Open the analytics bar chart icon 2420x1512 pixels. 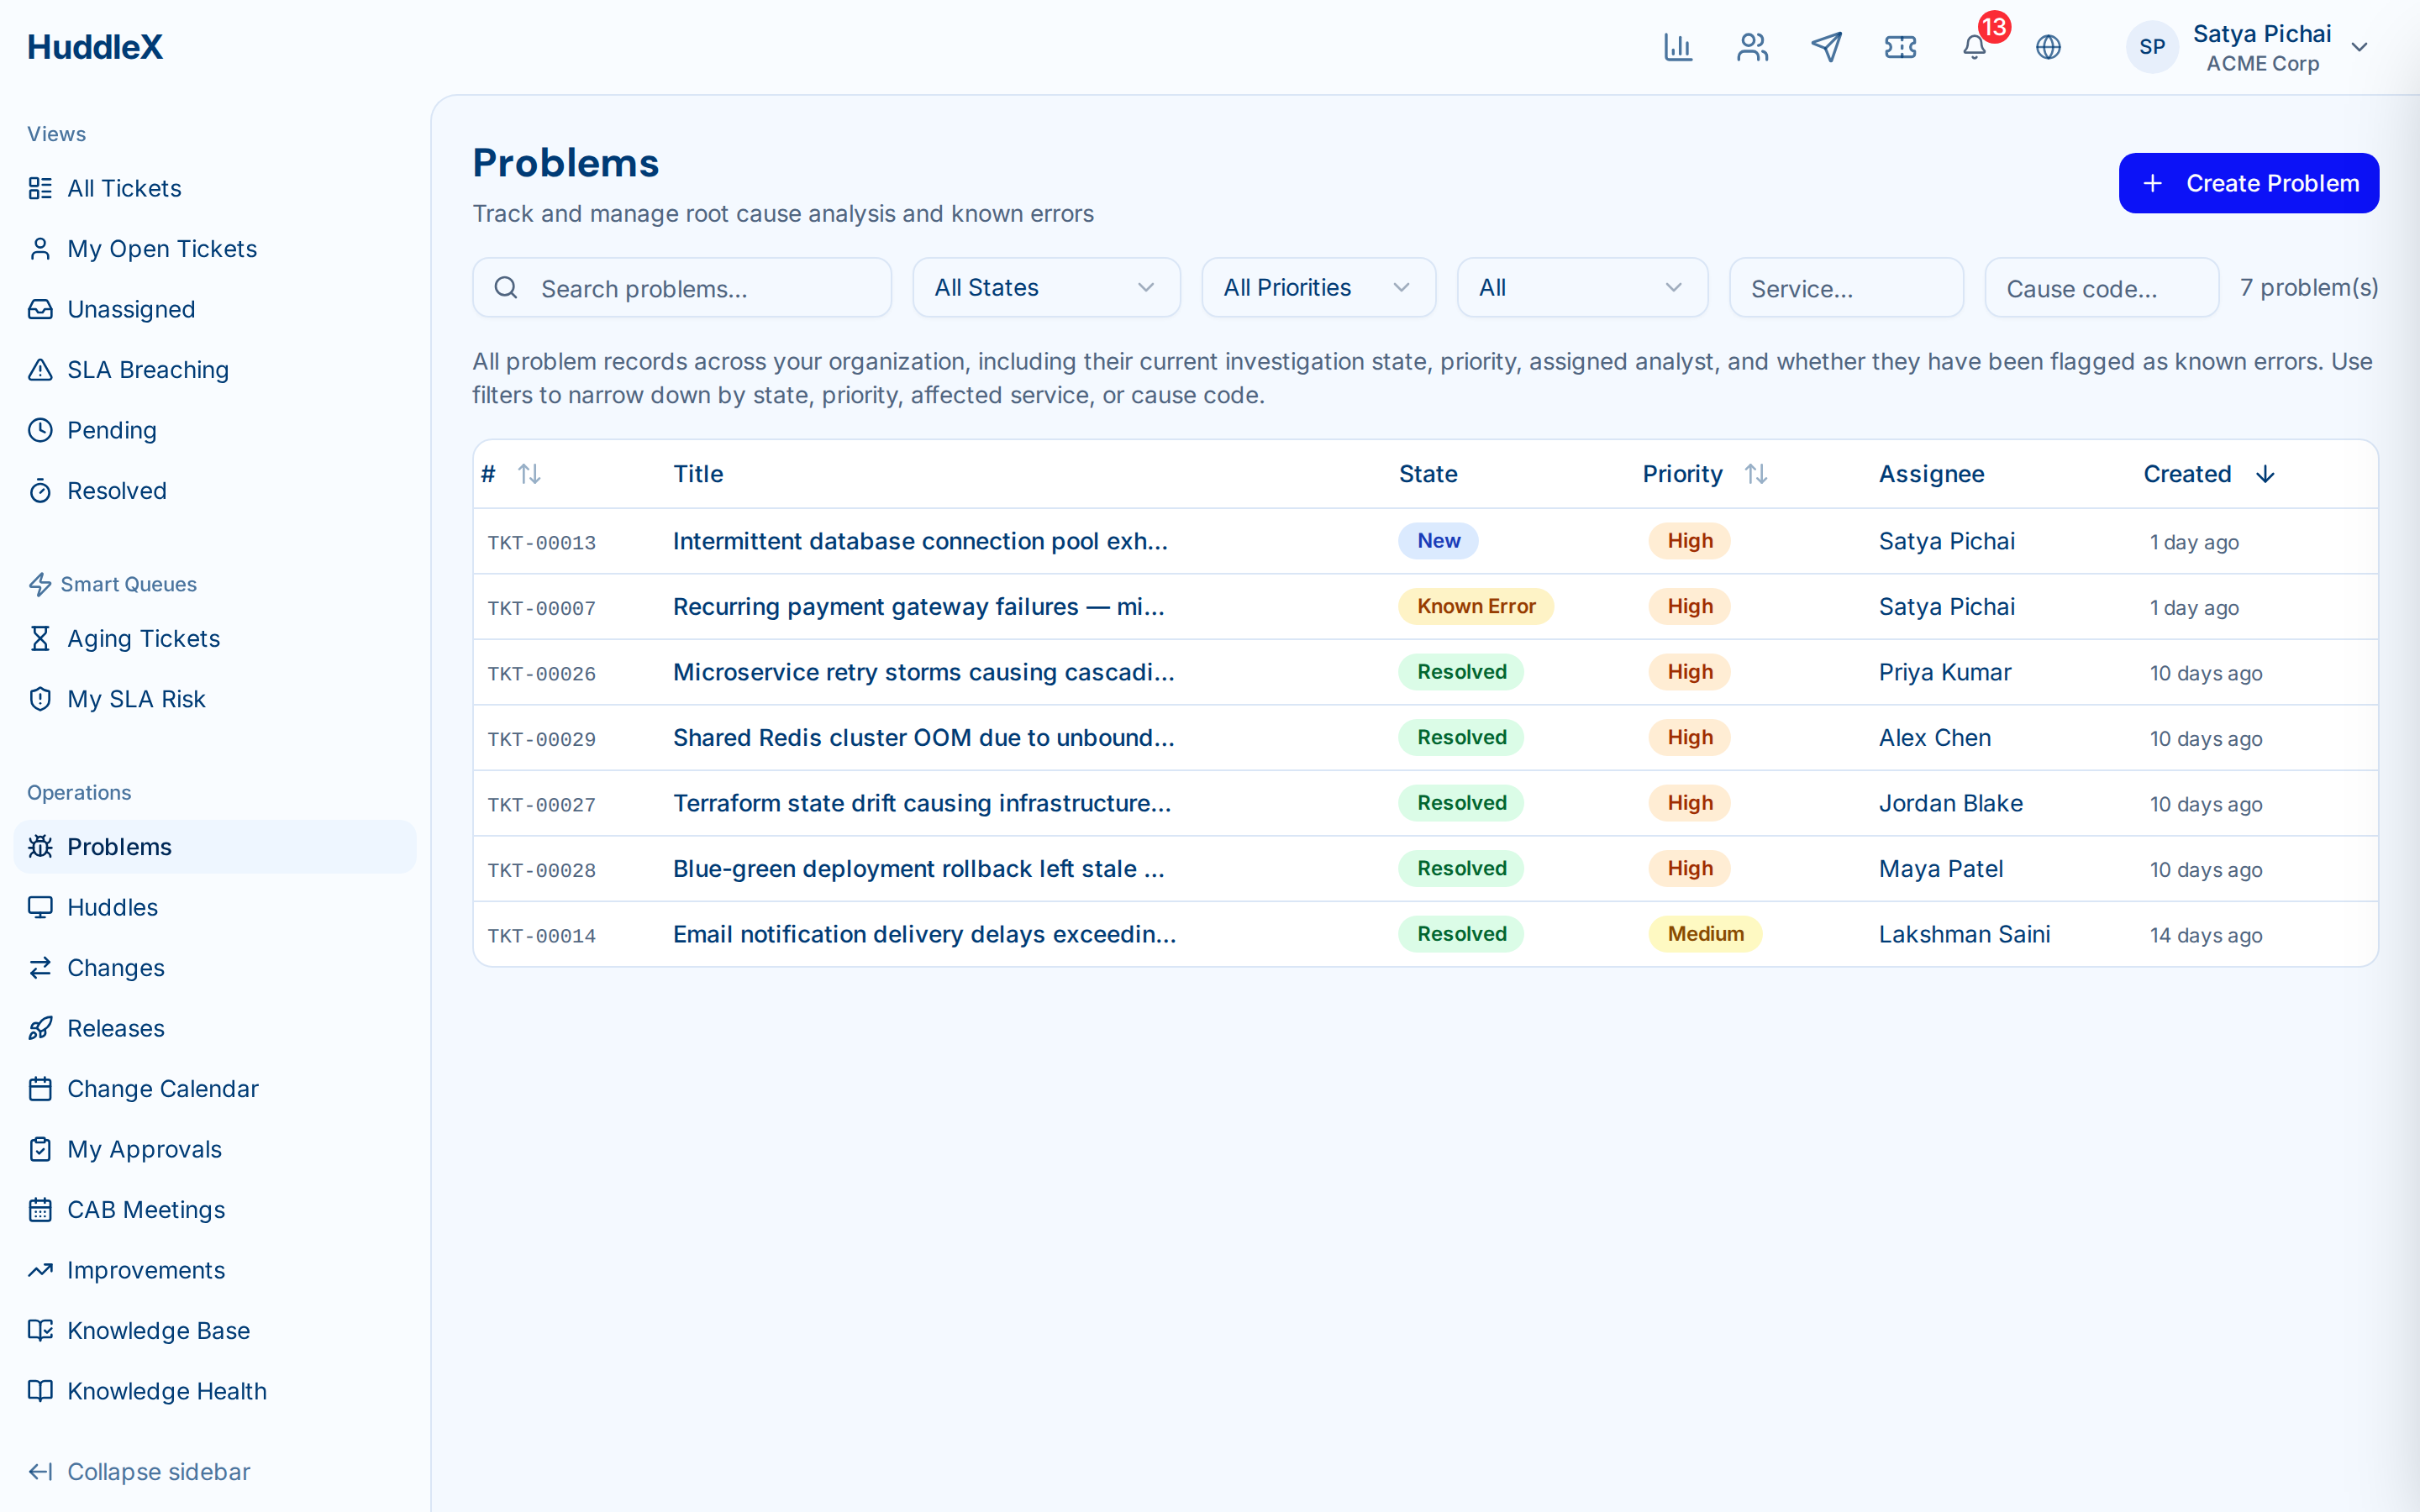coord(1678,47)
